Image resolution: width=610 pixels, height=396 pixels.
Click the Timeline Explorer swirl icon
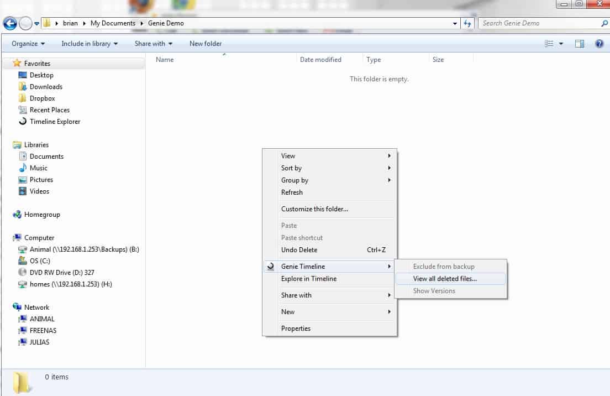(23, 122)
